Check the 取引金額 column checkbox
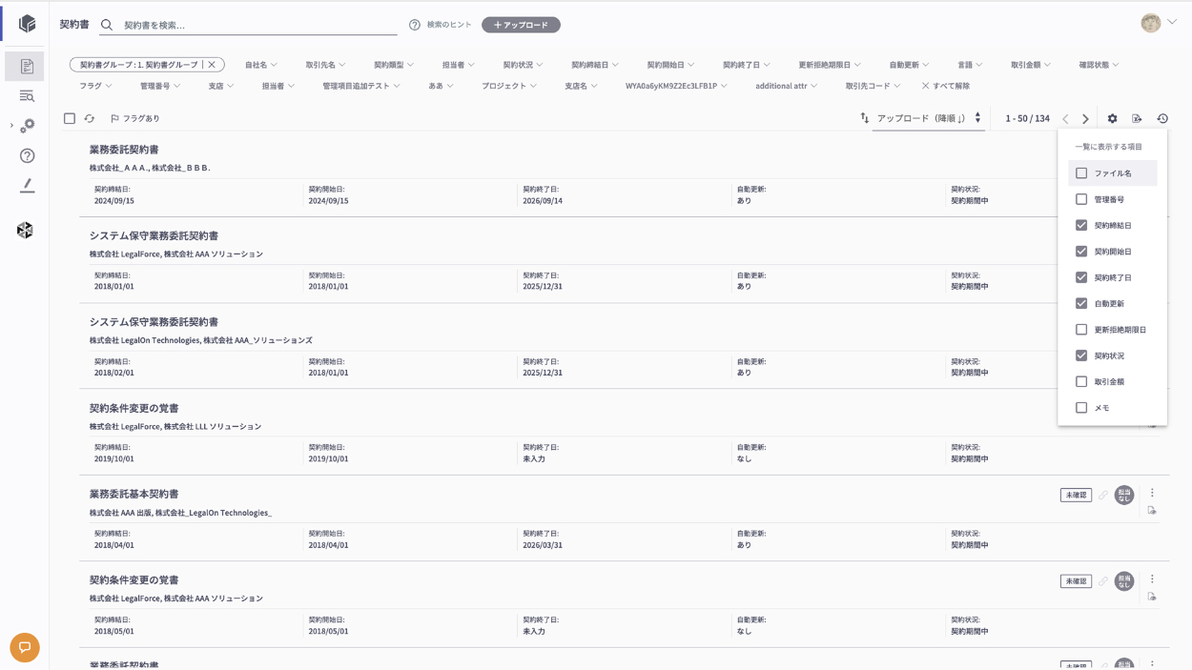 1081,382
